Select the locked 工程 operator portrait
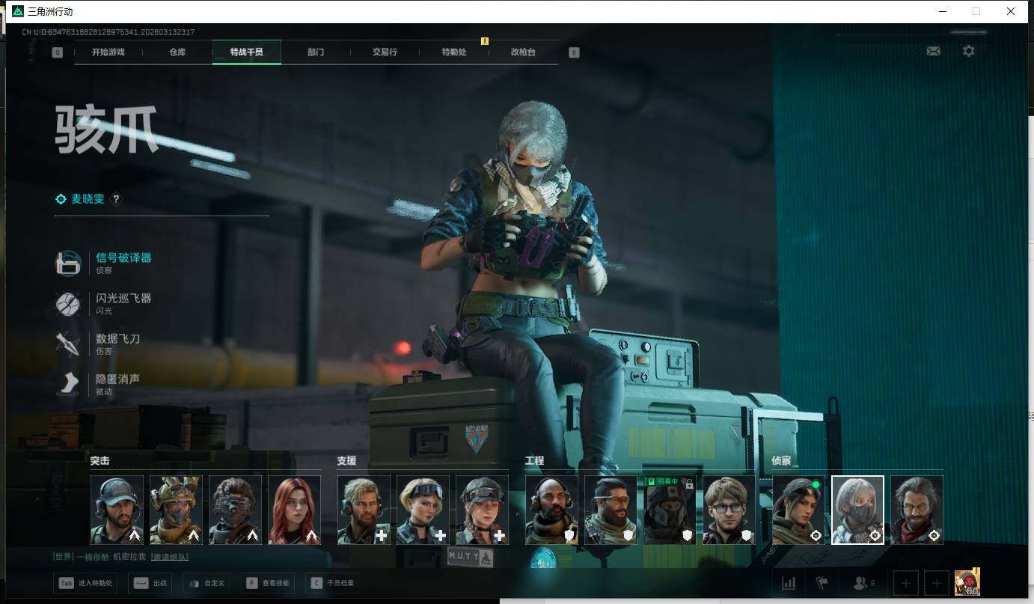 [x=670, y=510]
